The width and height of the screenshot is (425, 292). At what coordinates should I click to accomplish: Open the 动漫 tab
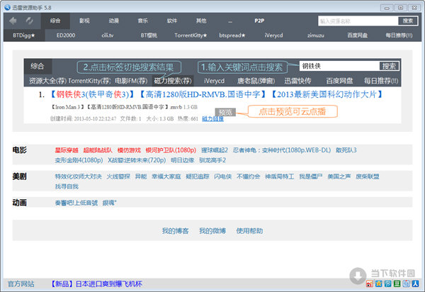click(x=114, y=21)
